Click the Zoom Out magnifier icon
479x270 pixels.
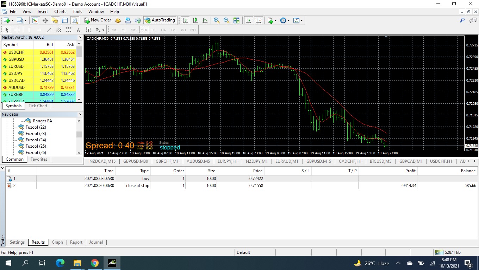tap(226, 20)
